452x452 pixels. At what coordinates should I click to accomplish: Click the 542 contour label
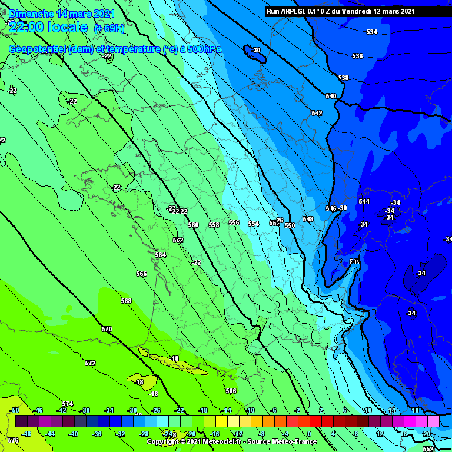317,113
